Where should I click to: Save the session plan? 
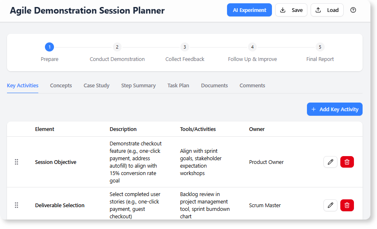pos(291,10)
